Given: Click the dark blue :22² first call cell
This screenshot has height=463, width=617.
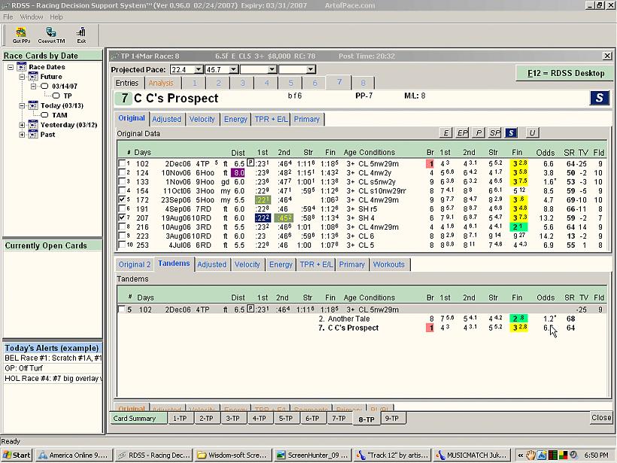Looking at the screenshot, I should (263, 218).
